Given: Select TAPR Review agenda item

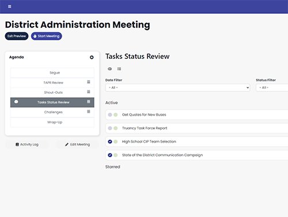Looking at the screenshot, I should [x=52, y=83].
